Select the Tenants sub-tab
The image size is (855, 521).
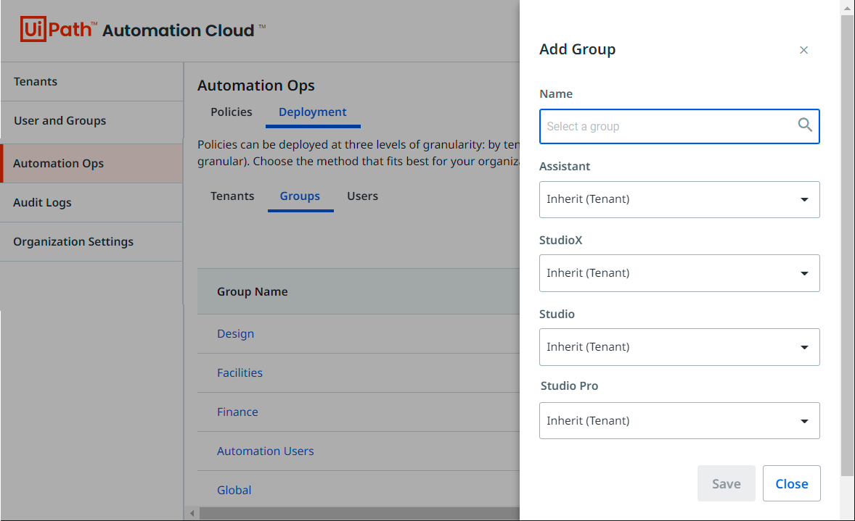232,196
